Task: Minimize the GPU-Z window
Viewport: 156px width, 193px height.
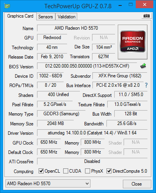Action: pos(120,5)
